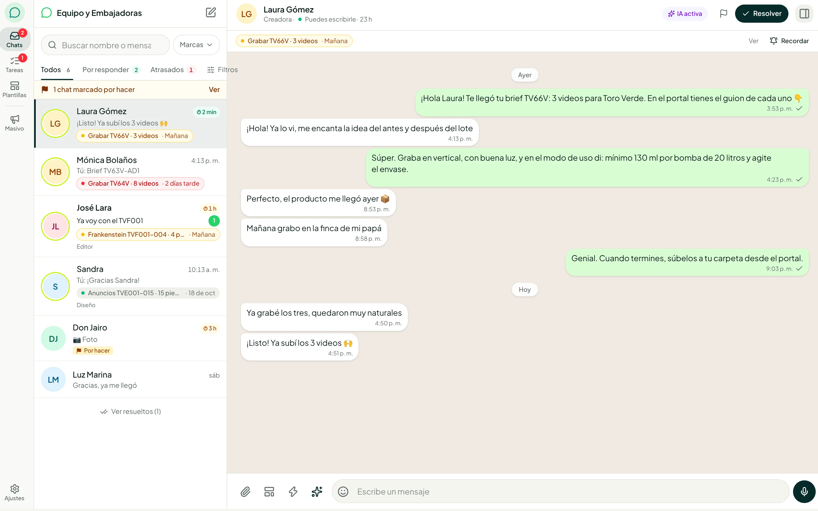The width and height of the screenshot is (818, 511).
Task: Click the flag icon in chat header
Action: click(723, 14)
